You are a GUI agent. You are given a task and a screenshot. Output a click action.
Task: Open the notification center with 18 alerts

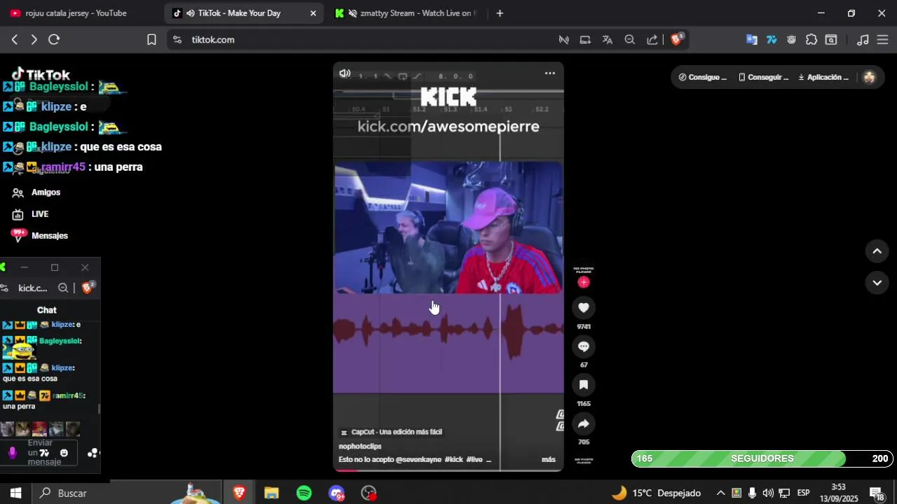(x=876, y=494)
